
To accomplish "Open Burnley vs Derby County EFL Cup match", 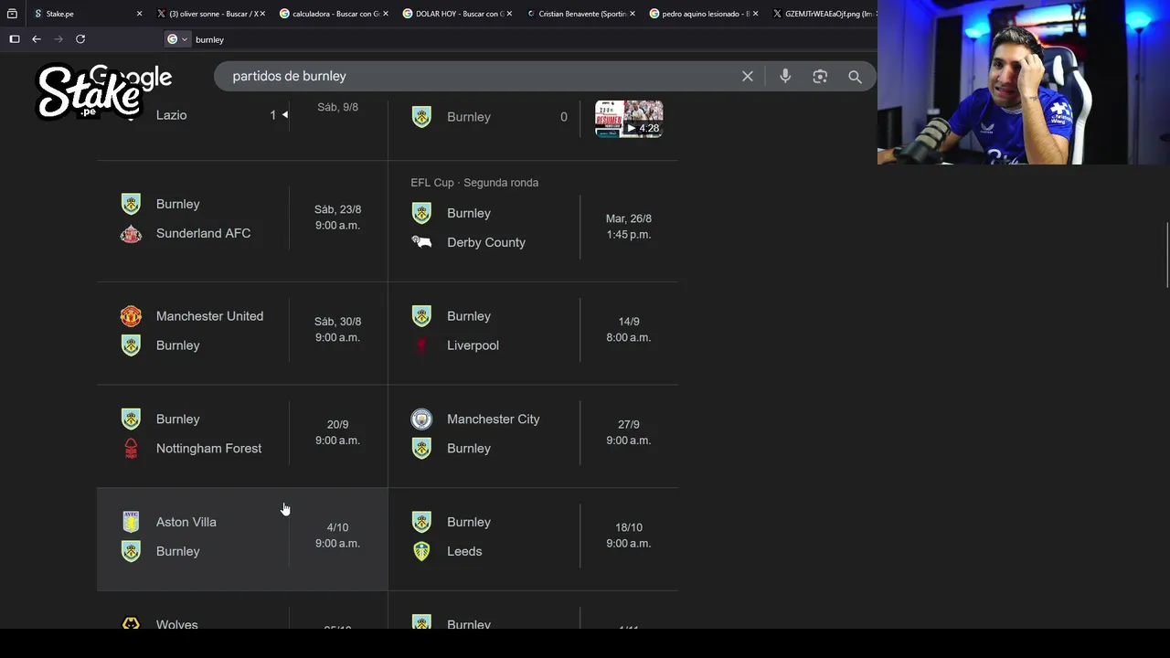I will pyautogui.click(x=533, y=220).
